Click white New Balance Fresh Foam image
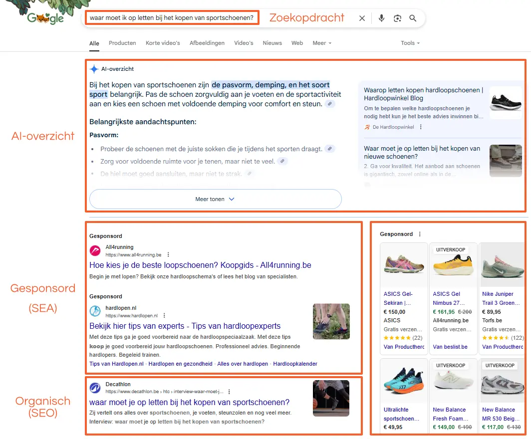531x439 pixels. [454, 381]
